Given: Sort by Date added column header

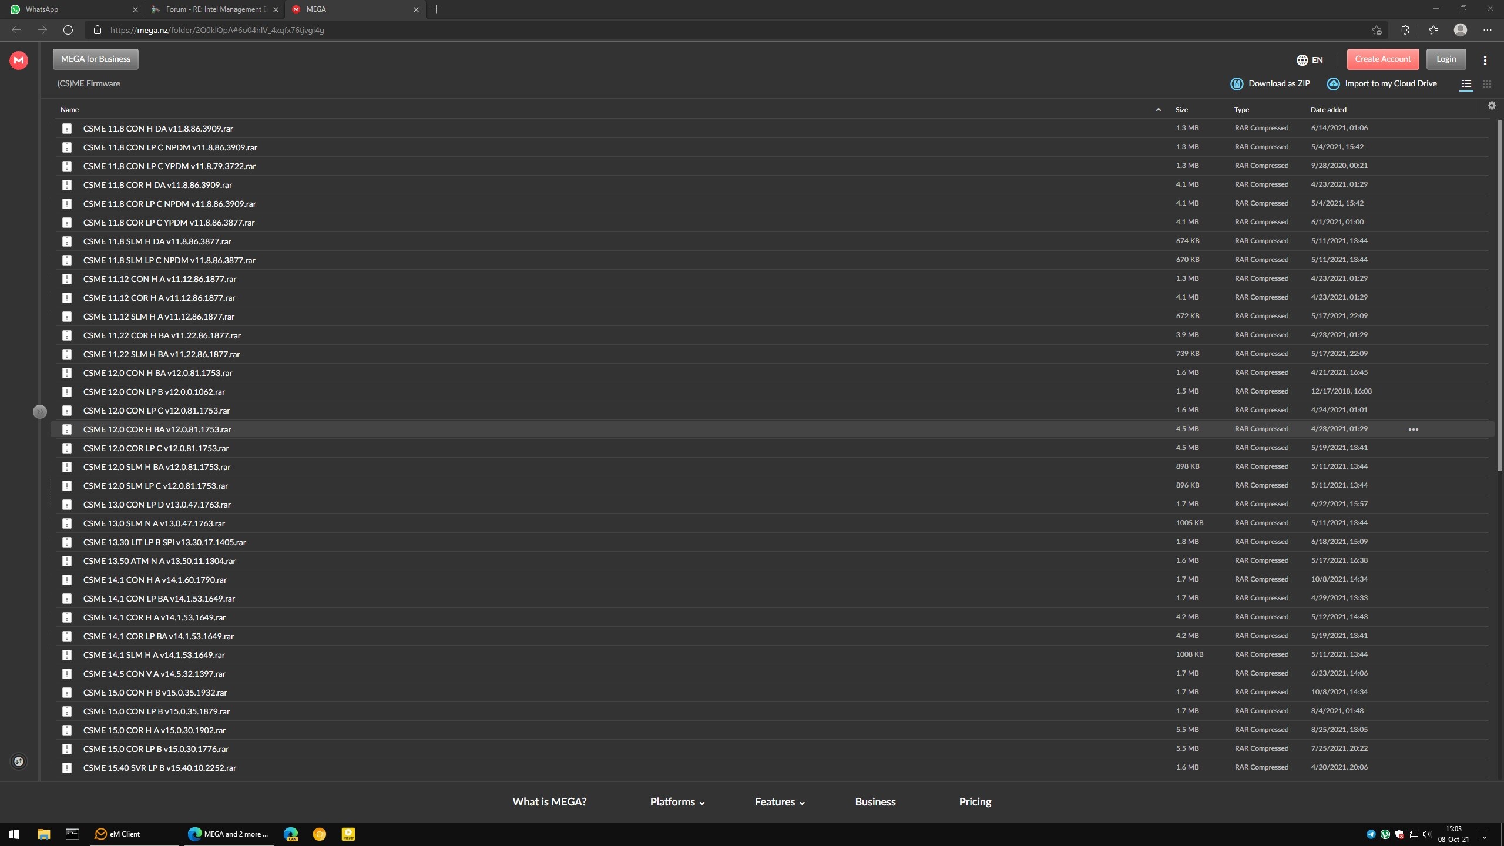Looking at the screenshot, I should point(1328,110).
